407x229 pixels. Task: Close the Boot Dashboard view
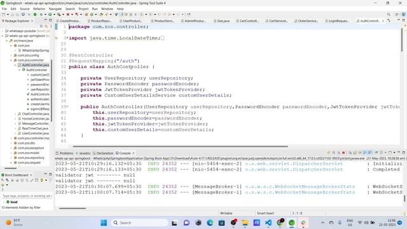pyautogui.click(x=31, y=175)
